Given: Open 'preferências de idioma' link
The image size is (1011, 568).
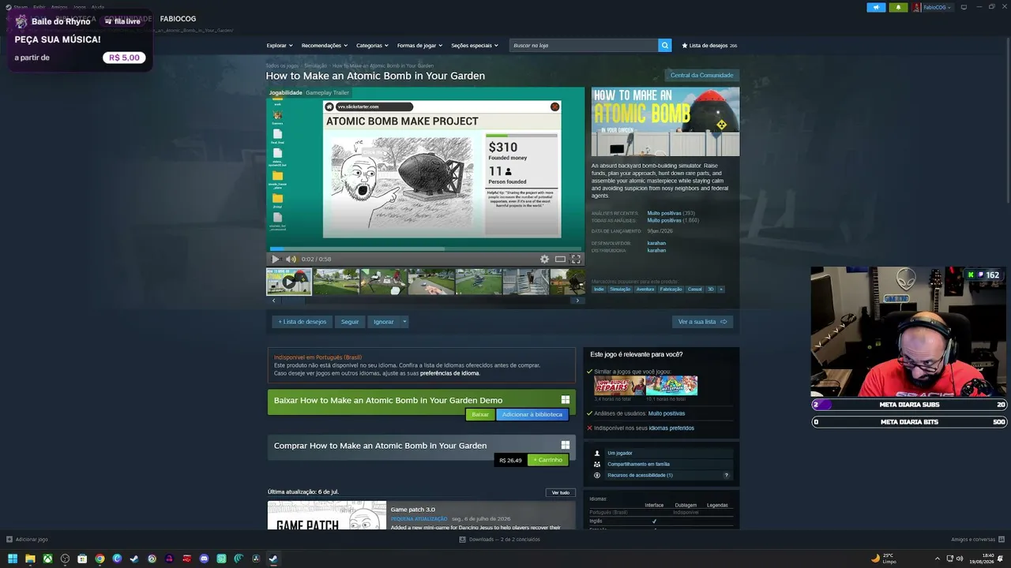Looking at the screenshot, I should click(x=449, y=373).
